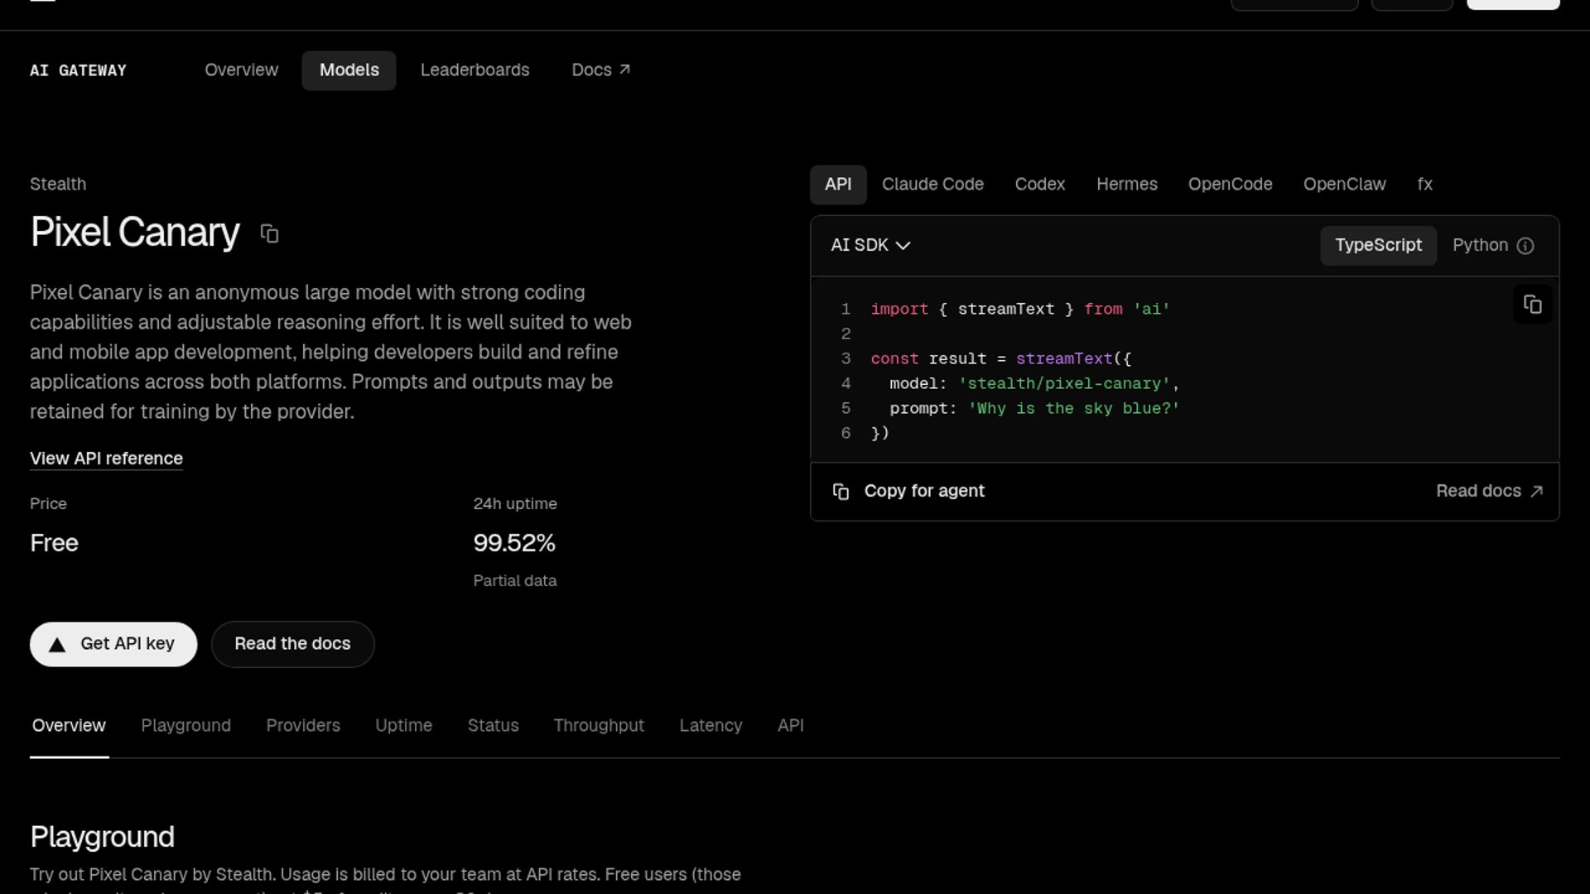Image resolution: width=1590 pixels, height=894 pixels.
Task: Click the '99.52%' uptime value
Action: [x=514, y=544]
